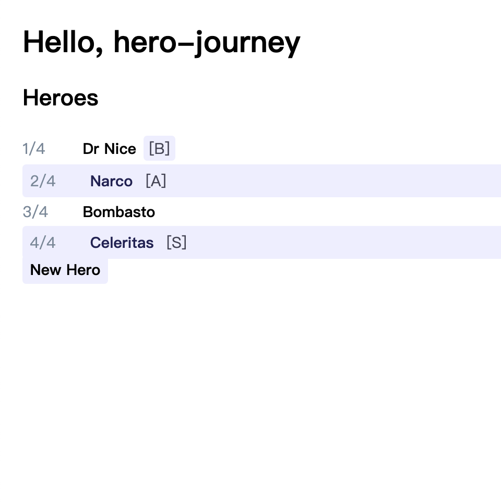Click the empty area of the highlighted Narco row
This screenshot has width=501, height=502.
333,181
